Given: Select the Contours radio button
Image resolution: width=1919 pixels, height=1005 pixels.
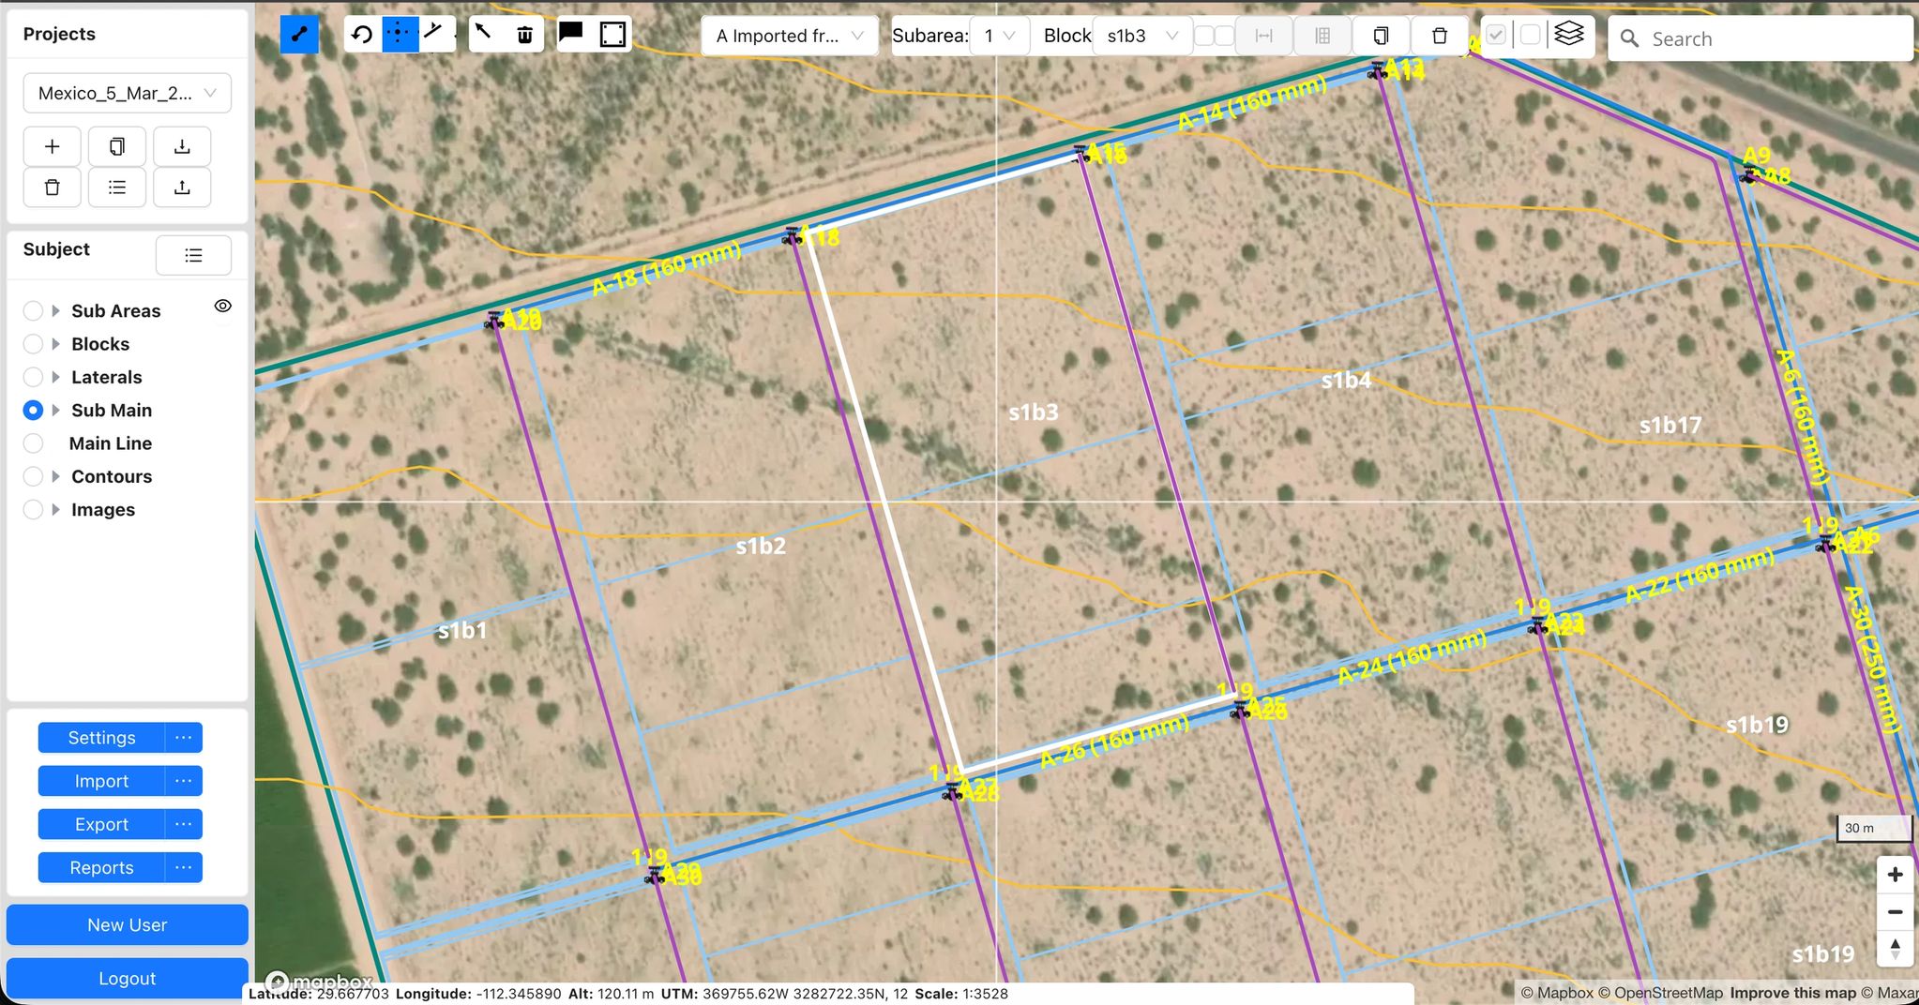Looking at the screenshot, I should [33, 476].
